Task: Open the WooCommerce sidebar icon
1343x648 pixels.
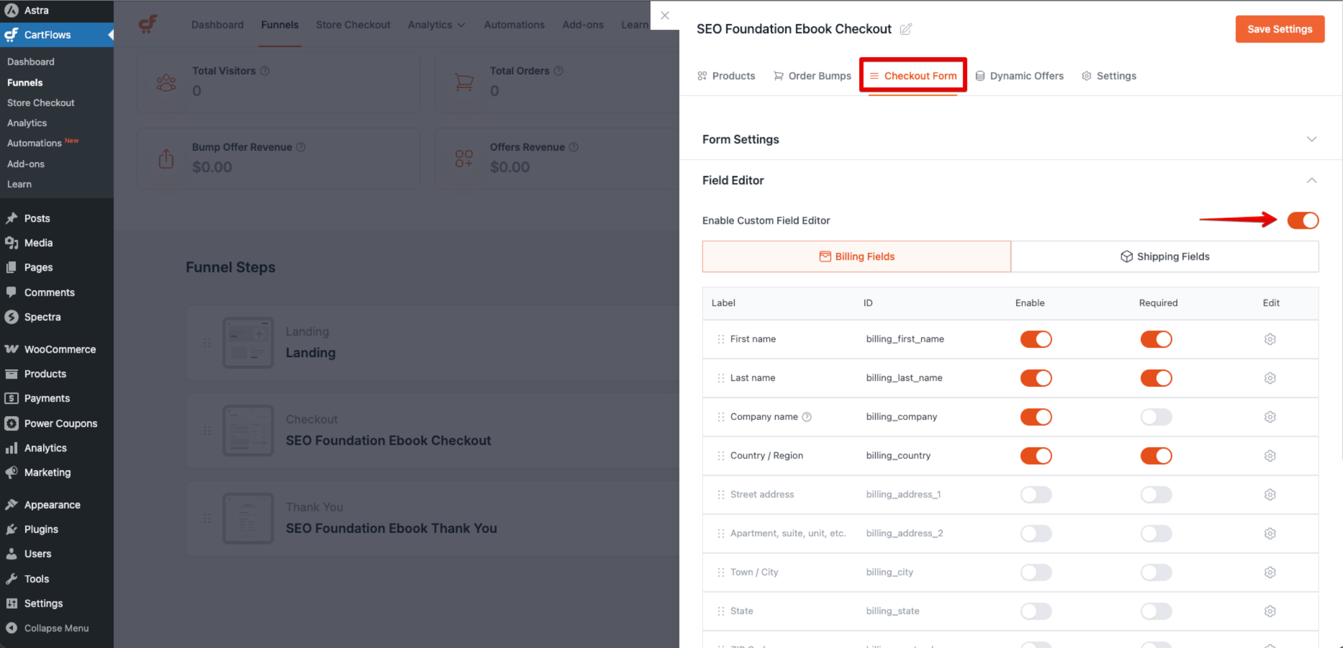Action: tap(11, 349)
